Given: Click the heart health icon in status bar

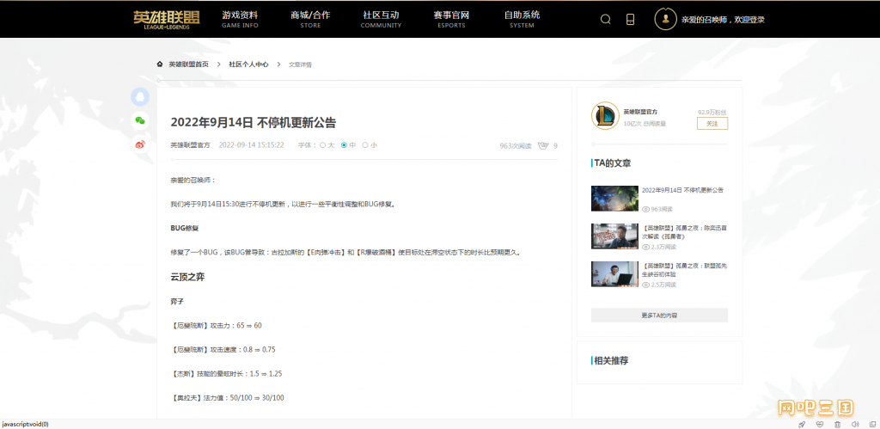Looking at the screenshot, I should [x=819, y=424].
